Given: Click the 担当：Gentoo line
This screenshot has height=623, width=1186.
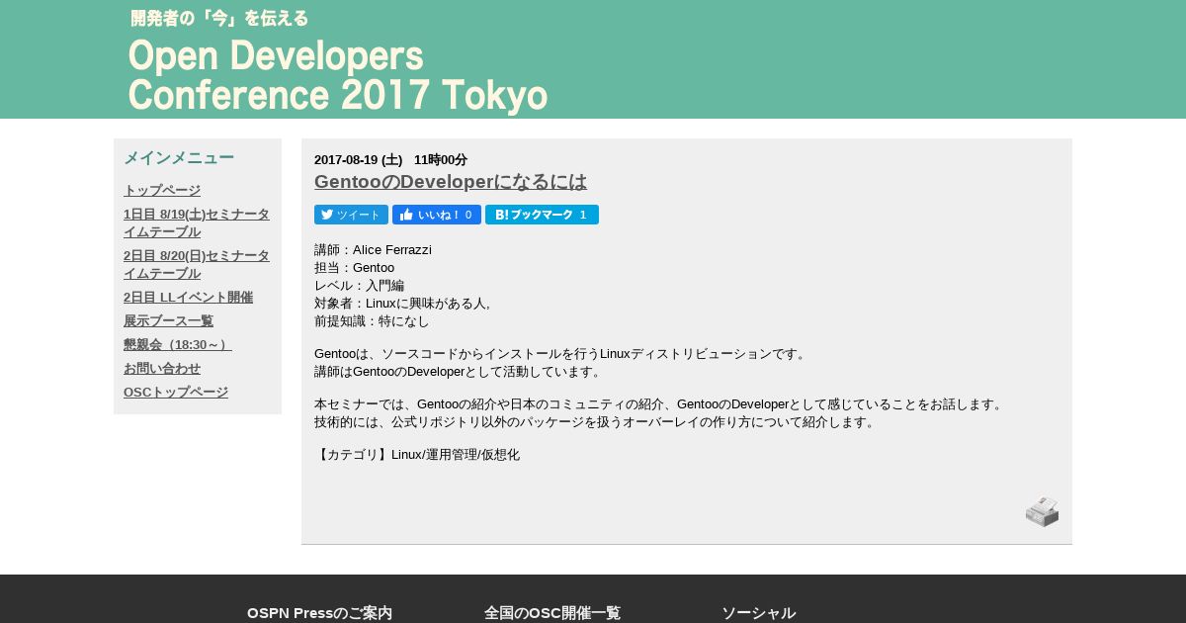Looking at the screenshot, I should (x=354, y=268).
